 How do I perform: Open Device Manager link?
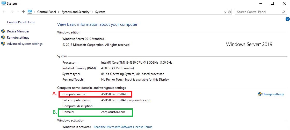coord(18,31)
